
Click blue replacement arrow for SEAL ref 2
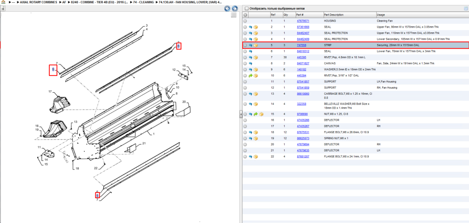(x=250, y=27)
